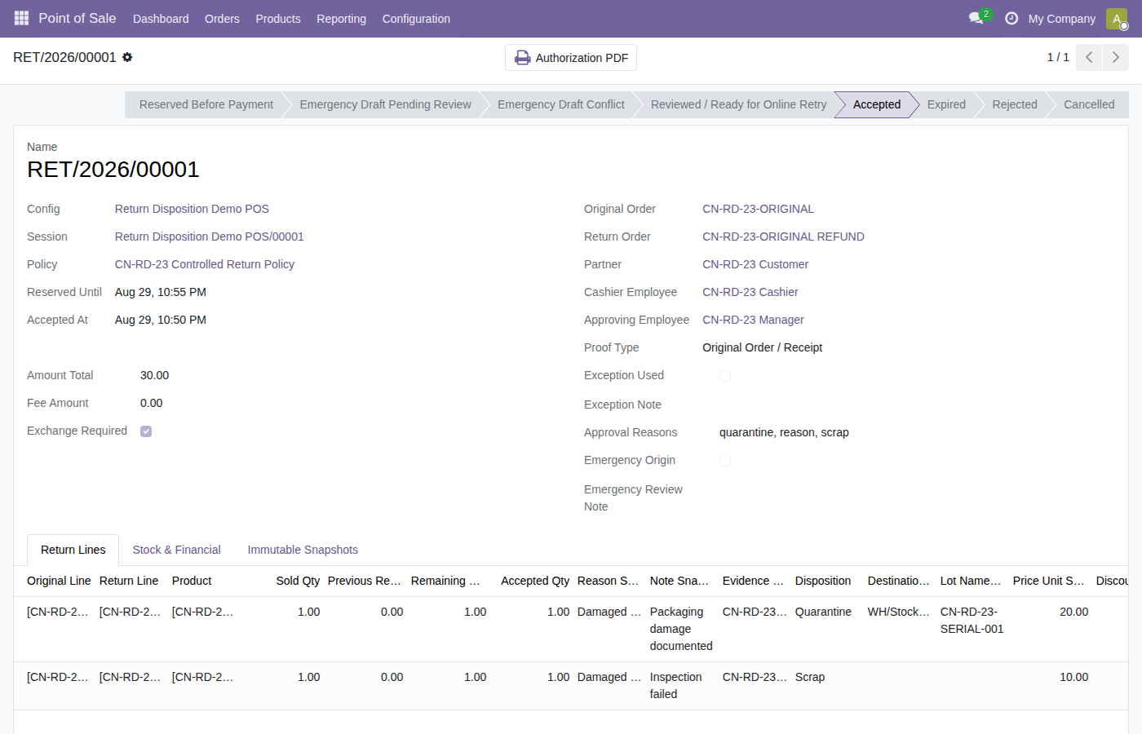Image resolution: width=1142 pixels, height=734 pixels.
Task: Switch to the Immutable Snapshots tab
Action: point(303,550)
